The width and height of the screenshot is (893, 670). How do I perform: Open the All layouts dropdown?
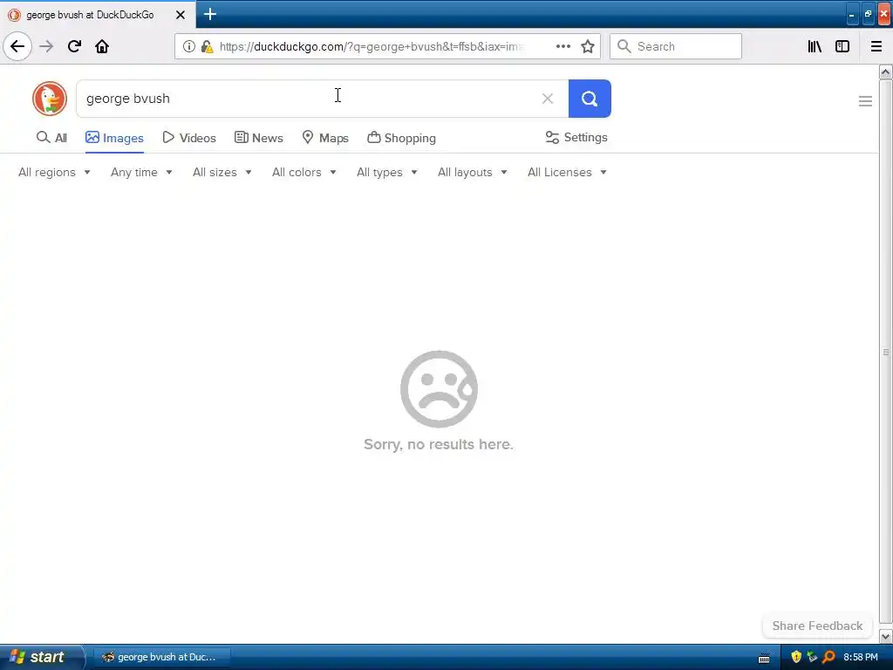472,172
